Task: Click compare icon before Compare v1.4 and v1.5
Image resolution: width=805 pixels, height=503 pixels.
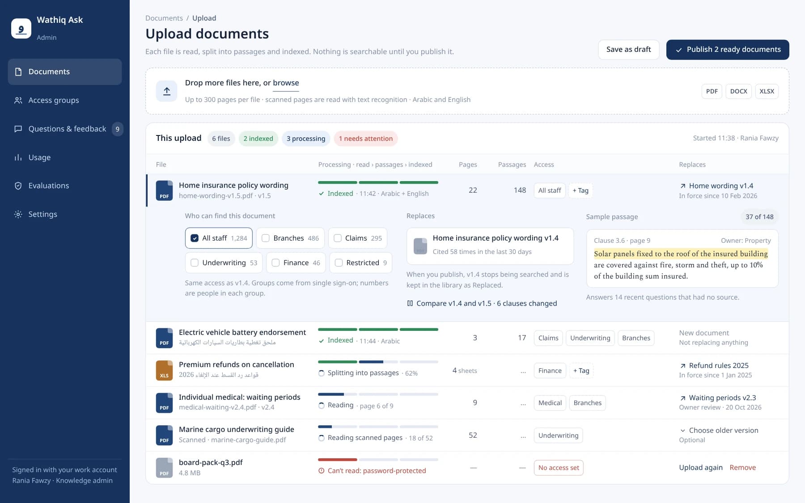Action: click(x=410, y=303)
